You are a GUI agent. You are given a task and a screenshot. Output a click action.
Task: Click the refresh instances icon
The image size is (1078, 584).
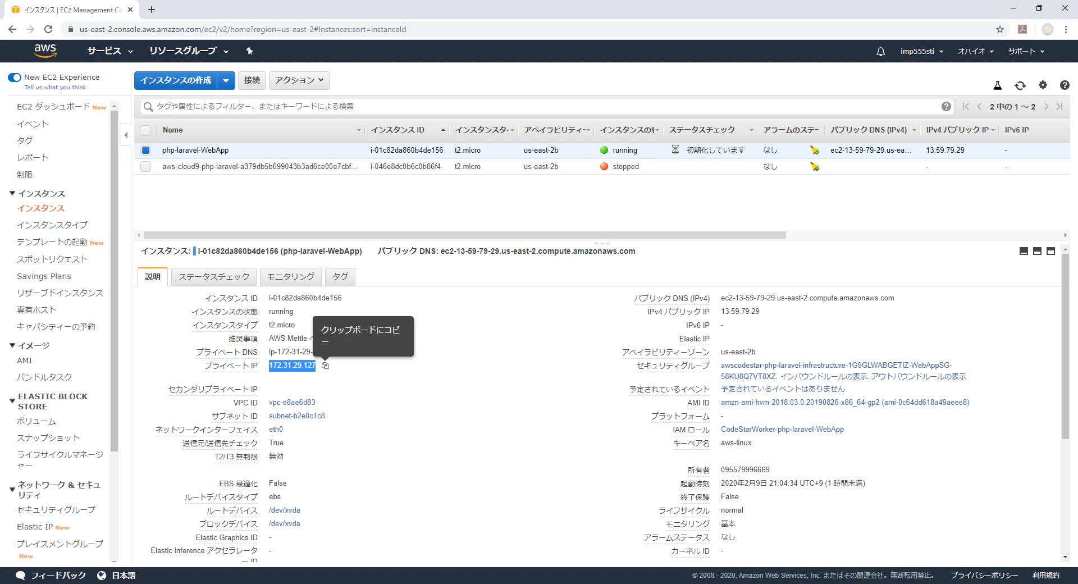pyautogui.click(x=1020, y=85)
